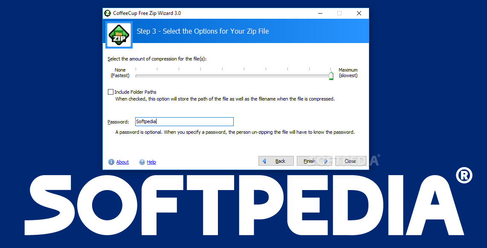Screen dimensions: 487x248
Task: Click the 'Maximum (slowest)' slider label
Action: [x=348, y=72]
